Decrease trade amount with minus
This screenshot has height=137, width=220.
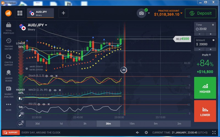point(200,49)
